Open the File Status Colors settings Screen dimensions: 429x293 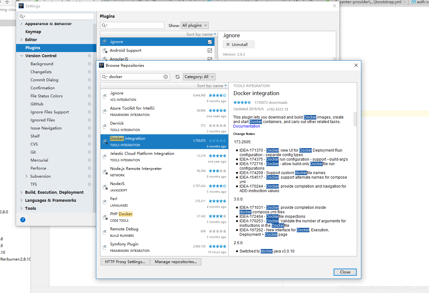tap(47, 96)
